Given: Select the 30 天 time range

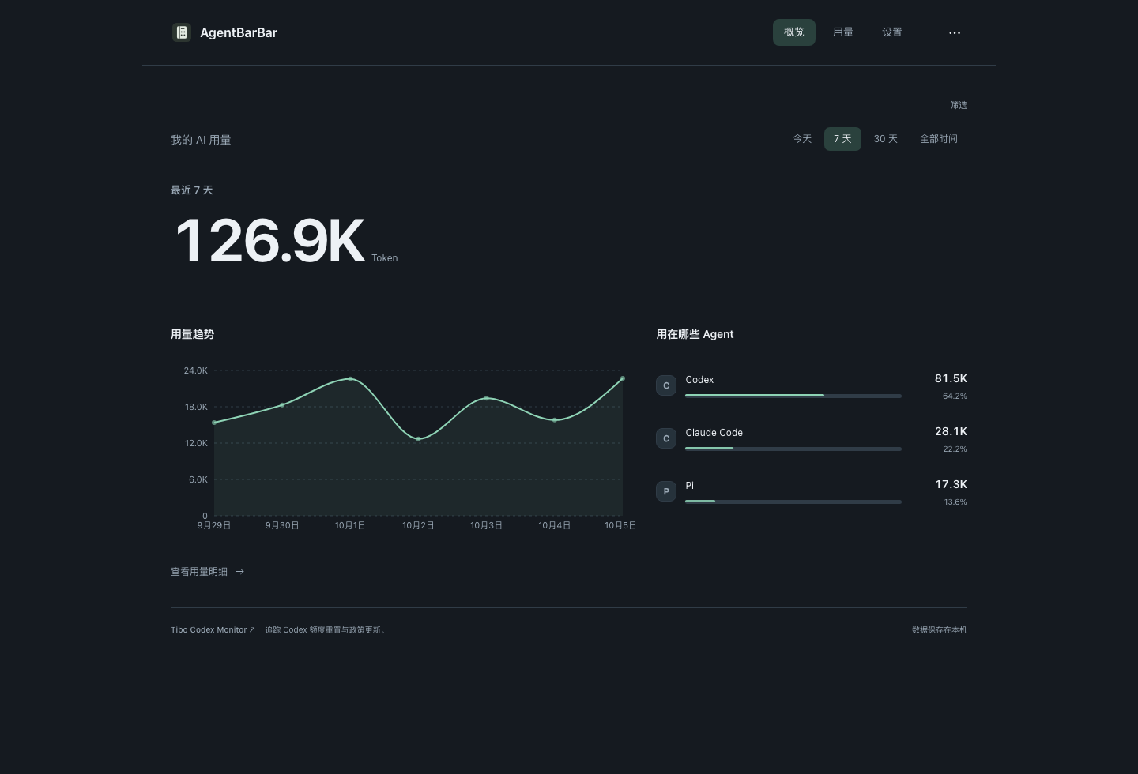Looking at the screenshot, I should [885, 139].
